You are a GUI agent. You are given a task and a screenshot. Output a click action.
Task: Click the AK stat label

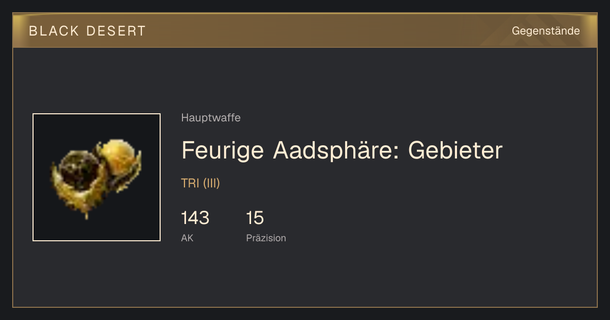click(x=187, y=238)
